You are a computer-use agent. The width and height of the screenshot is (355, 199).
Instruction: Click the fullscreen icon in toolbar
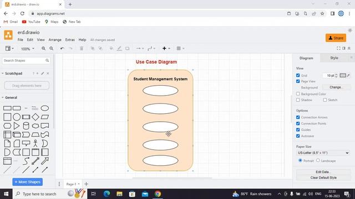[338, 48]
